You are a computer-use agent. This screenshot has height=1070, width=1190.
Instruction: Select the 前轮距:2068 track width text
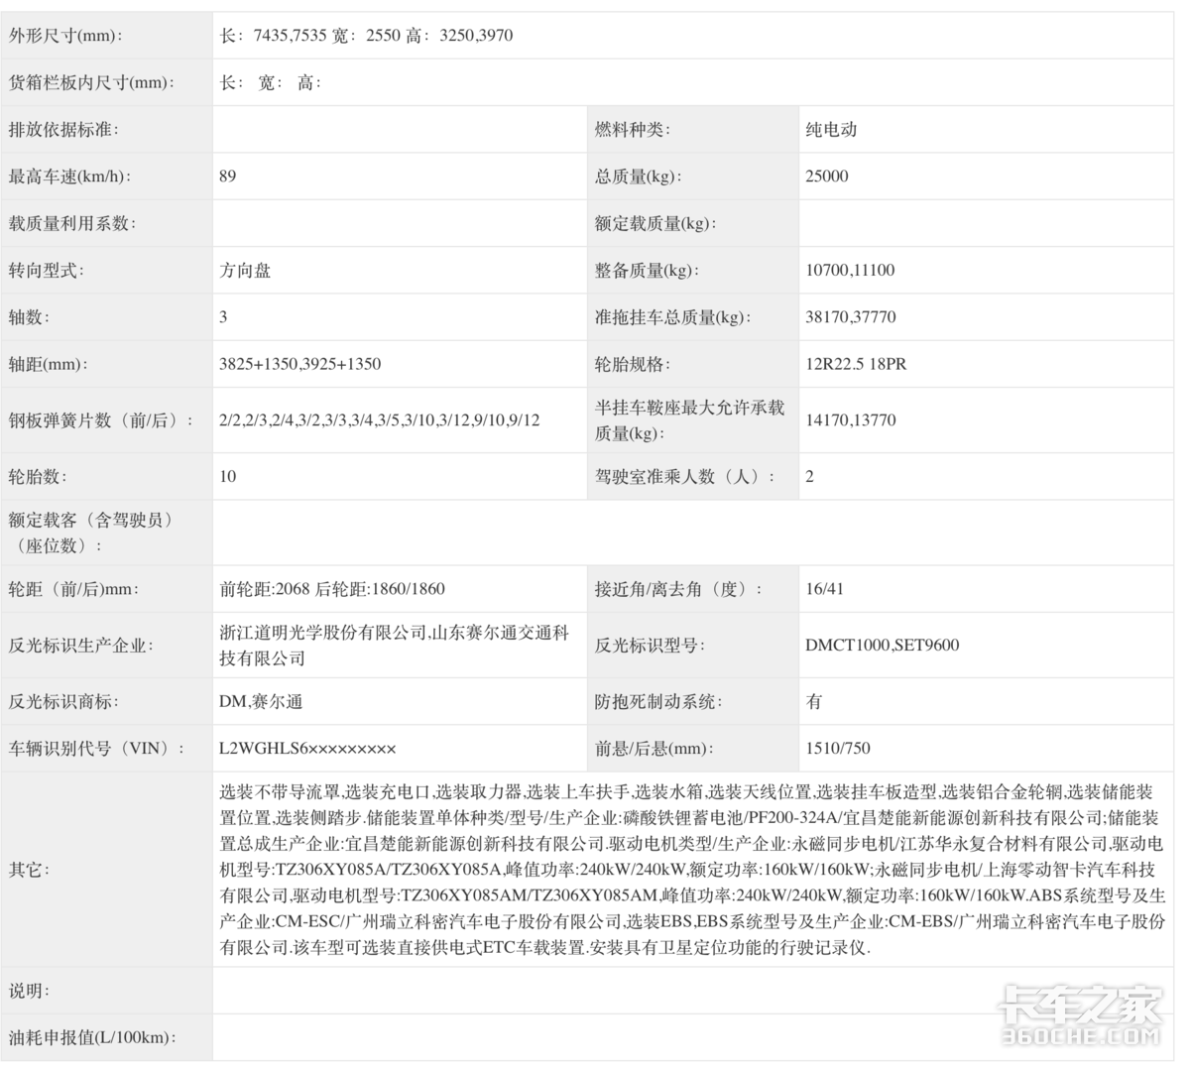coord(265,589)
